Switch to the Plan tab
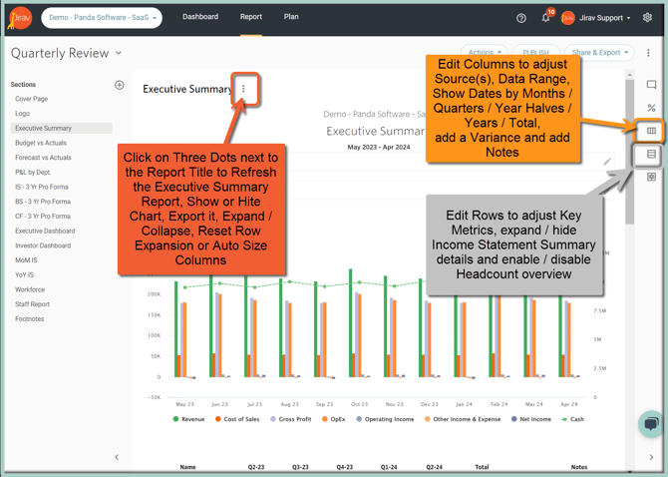Image resolution: width=668 pixels, height=477 pixels. coord(291,17)
